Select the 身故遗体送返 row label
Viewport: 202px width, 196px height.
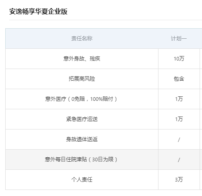(x=82, y=139)
